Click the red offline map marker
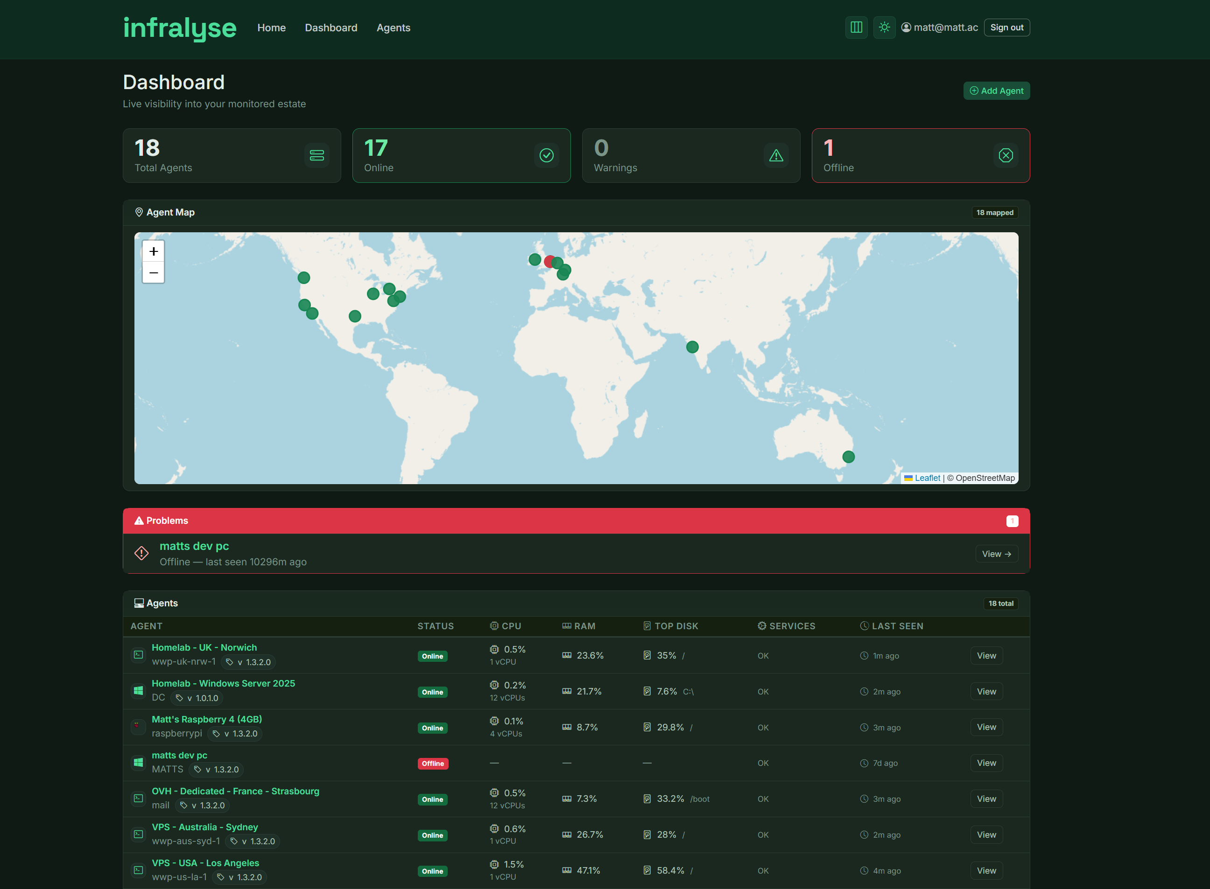The image size is (1210, 889). point(549,262)
